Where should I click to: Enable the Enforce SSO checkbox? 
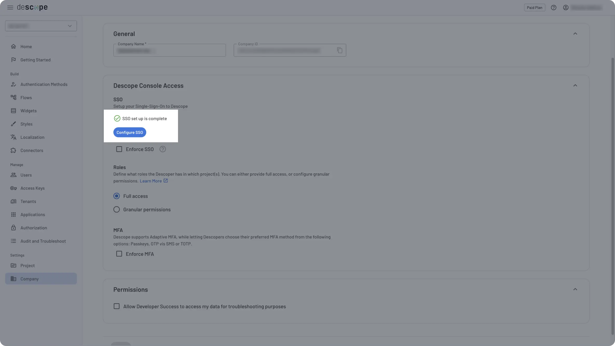point(119,149)
